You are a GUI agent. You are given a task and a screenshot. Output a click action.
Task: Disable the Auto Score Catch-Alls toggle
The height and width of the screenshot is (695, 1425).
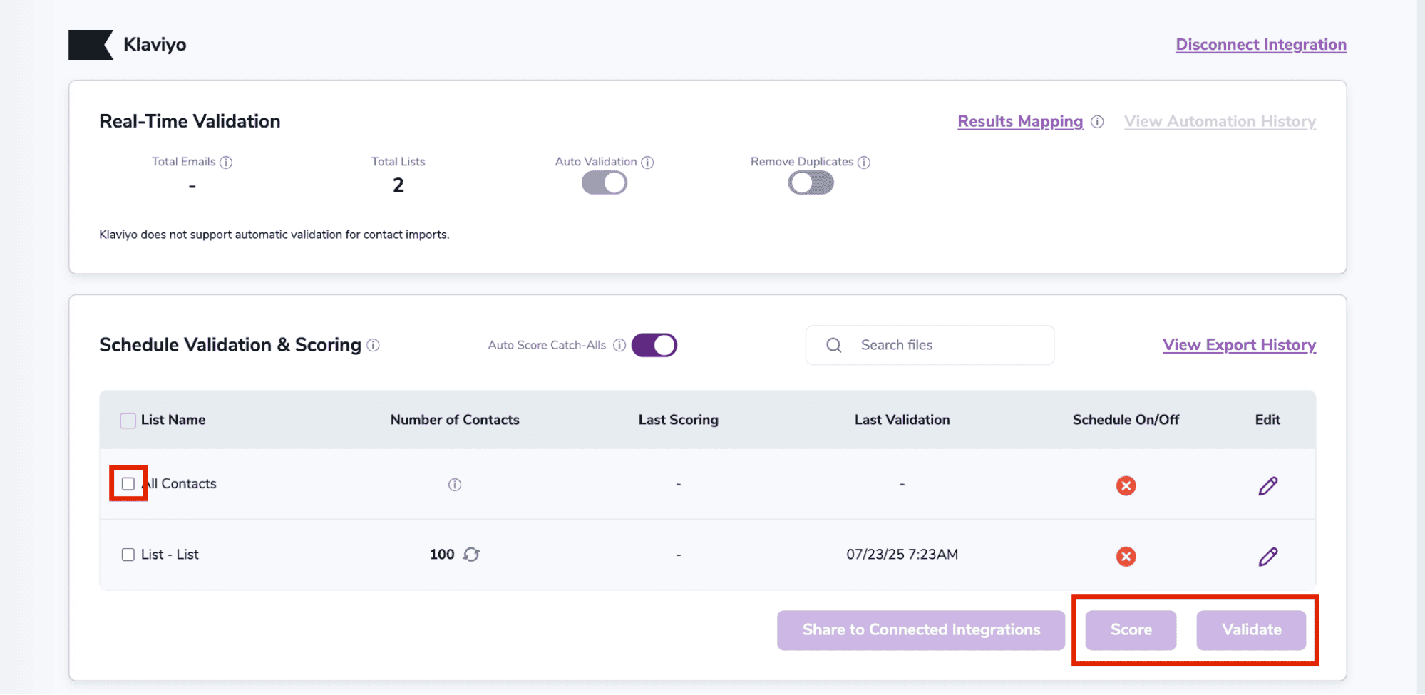click(x=654, y=345)
